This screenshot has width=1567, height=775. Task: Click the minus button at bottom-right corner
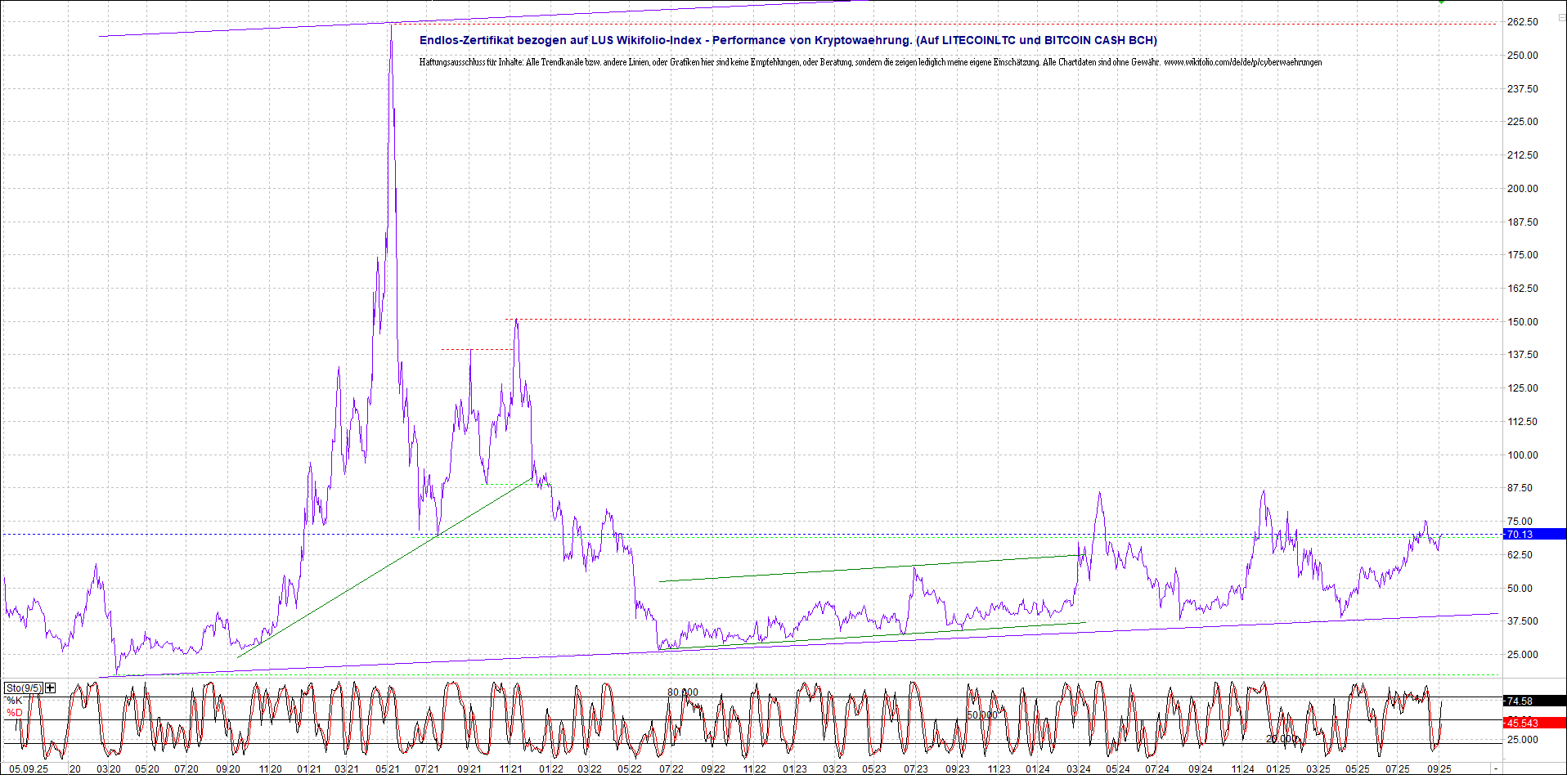pos(1496,769)
